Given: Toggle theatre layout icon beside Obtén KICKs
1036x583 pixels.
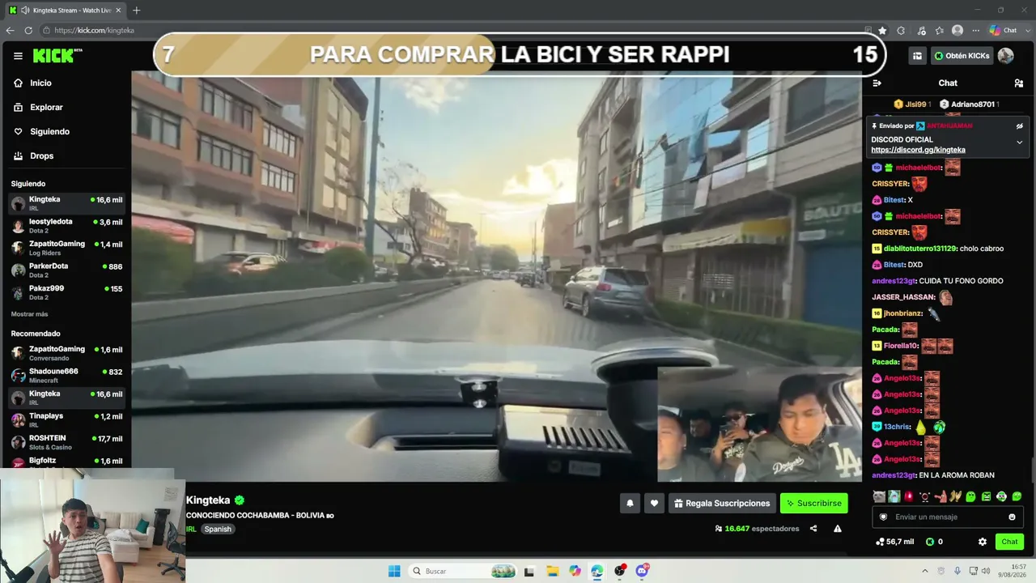Looking at the screenshot, I should 917,56.
